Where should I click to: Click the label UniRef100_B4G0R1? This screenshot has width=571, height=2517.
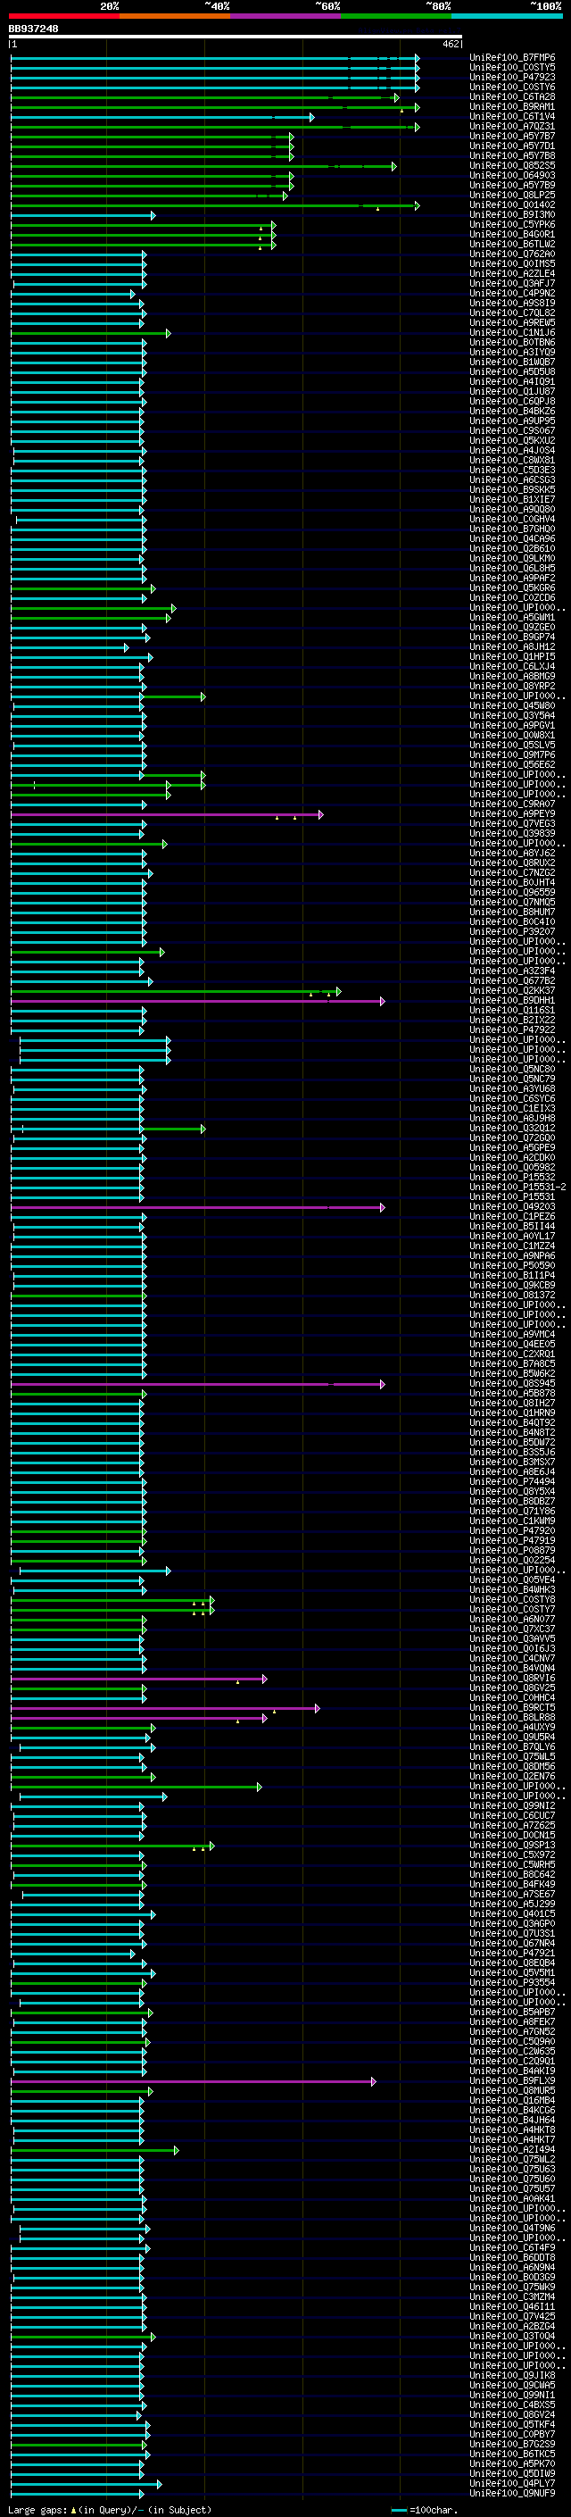click(512, 235)
